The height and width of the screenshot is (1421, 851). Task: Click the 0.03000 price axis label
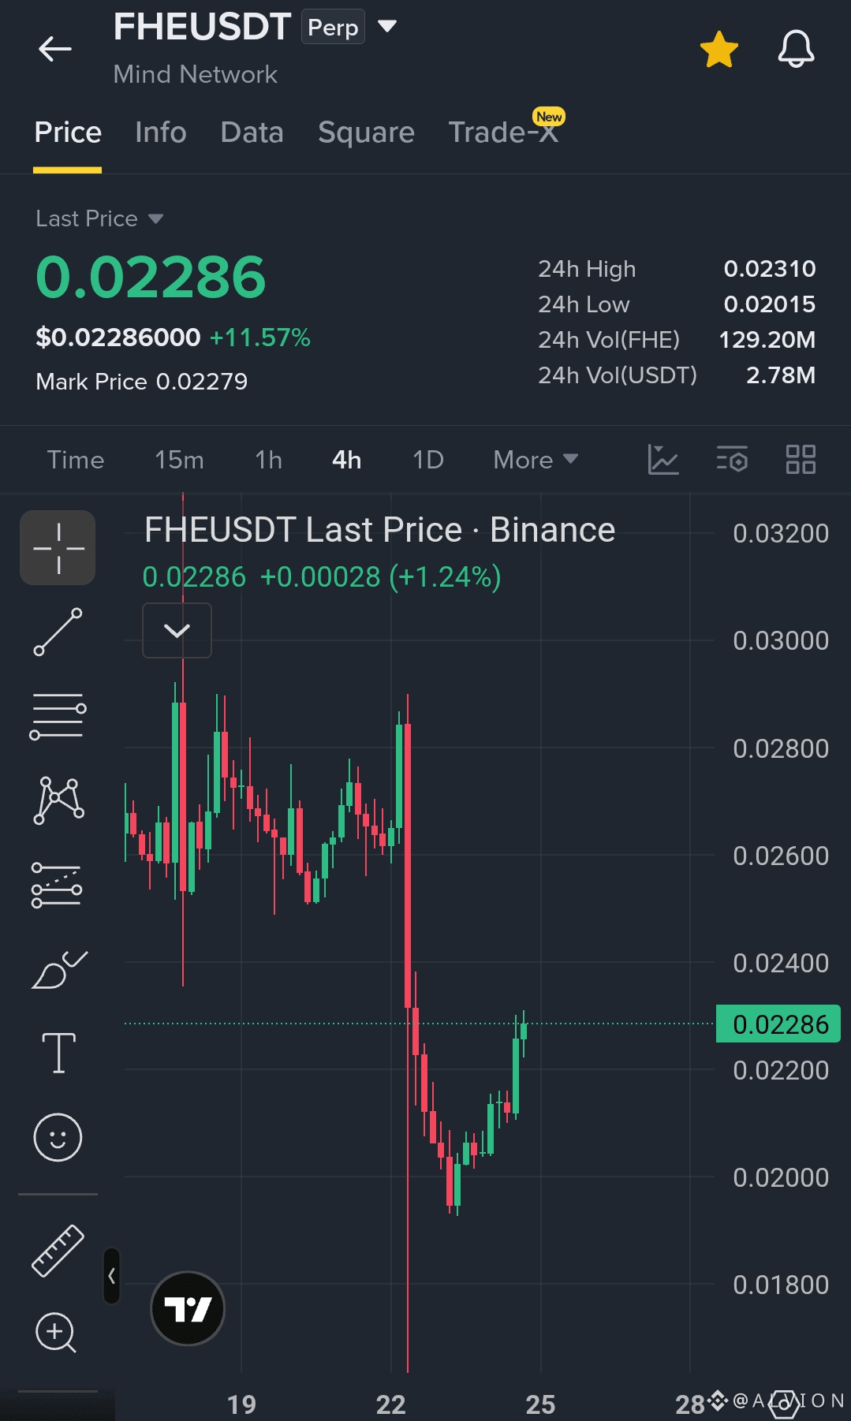(x=781, y=641)
